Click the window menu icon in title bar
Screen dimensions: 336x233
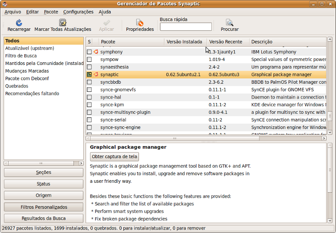coord(5,4)
